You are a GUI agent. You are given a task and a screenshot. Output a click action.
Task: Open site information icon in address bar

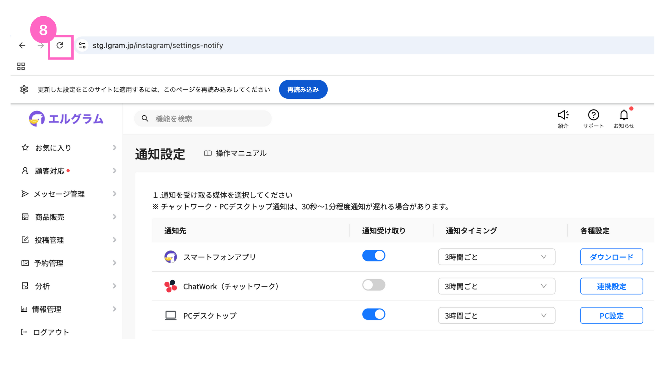pyautogui.click(x=82, y=45)
